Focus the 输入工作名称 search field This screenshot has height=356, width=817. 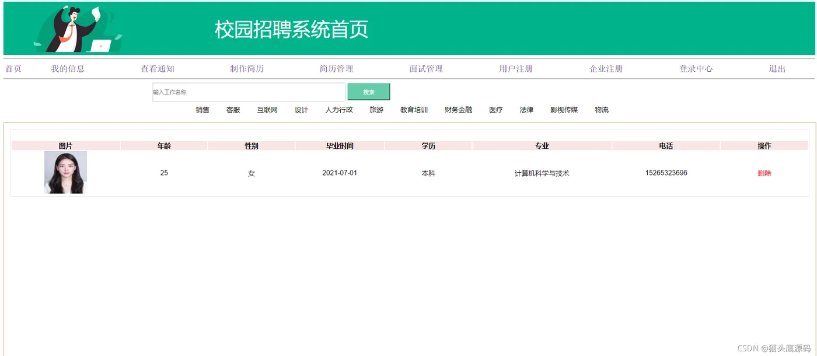coord(249,92)
